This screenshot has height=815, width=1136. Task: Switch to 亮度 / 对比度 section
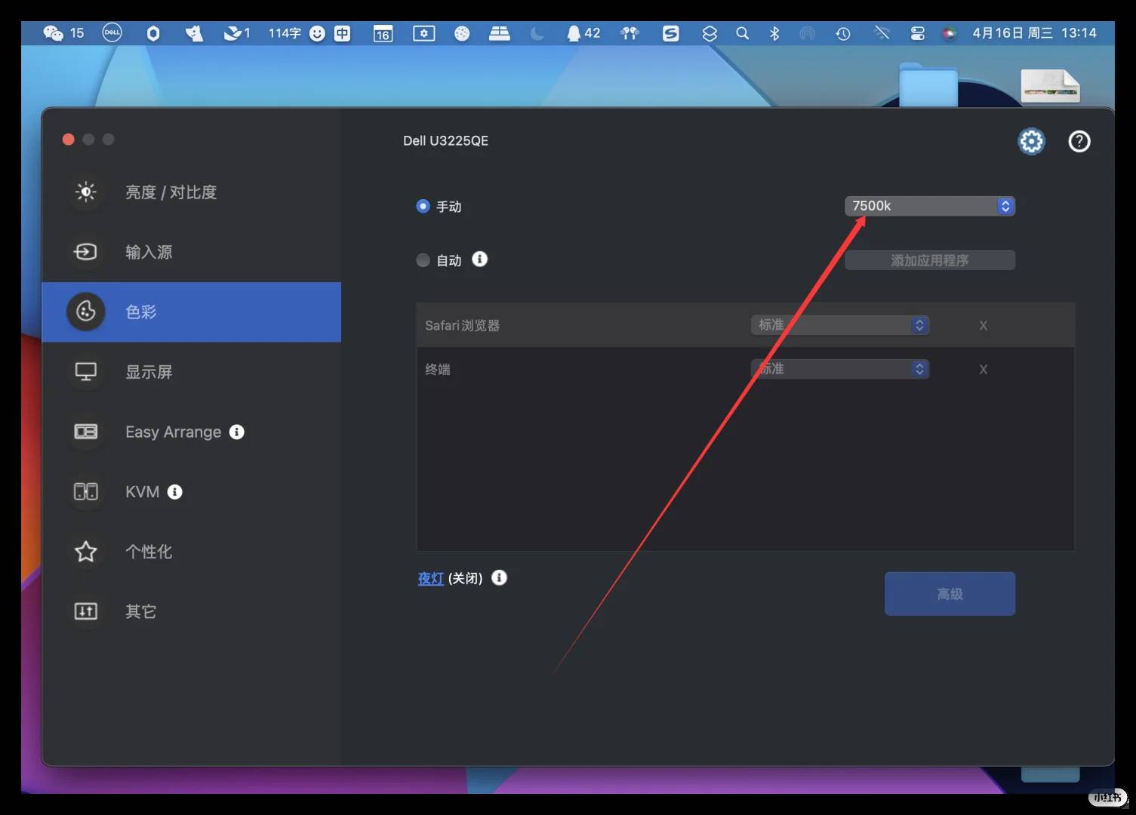pos(171,192)
